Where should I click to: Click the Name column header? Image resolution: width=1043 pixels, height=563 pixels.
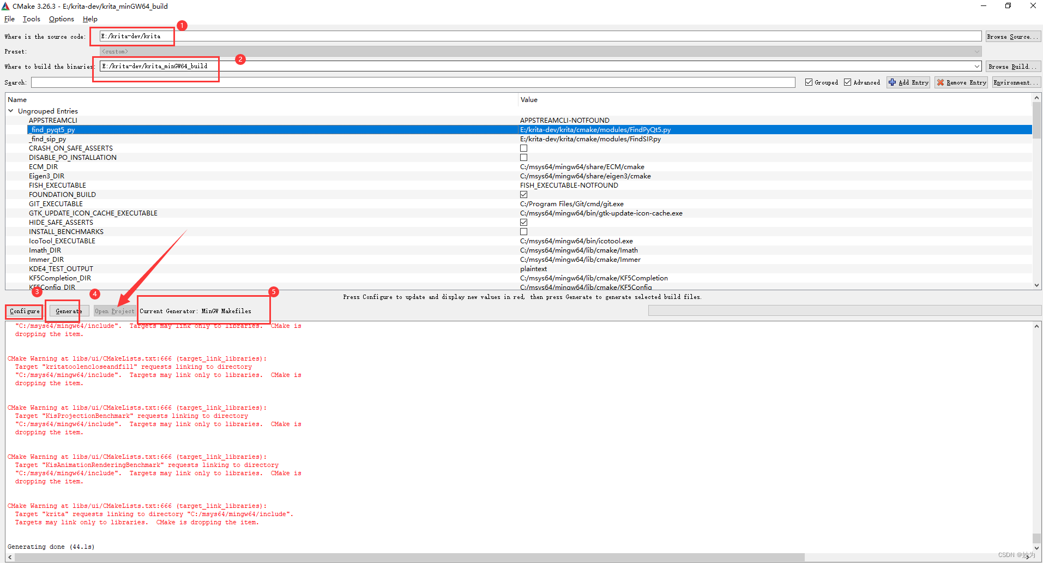point(262,100)
